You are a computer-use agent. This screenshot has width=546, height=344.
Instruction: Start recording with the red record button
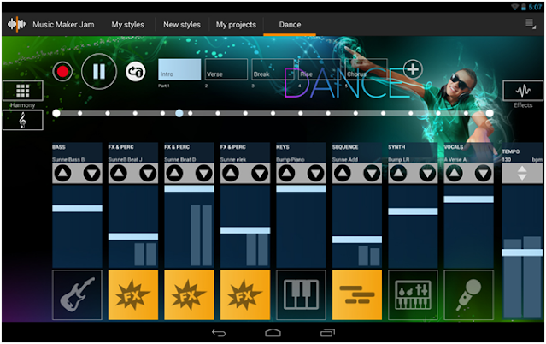62,72
